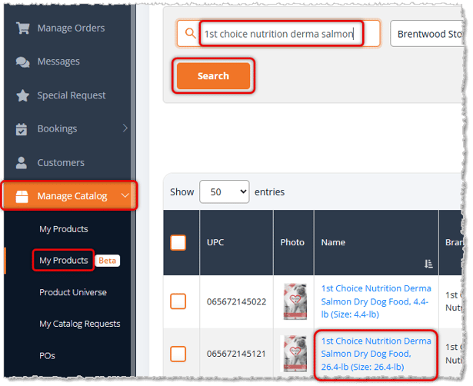Viewport: 473px width, 386px height.
Task: Click the shopping cart icon for Manage Orders
Action: click(x=22, y=28)
